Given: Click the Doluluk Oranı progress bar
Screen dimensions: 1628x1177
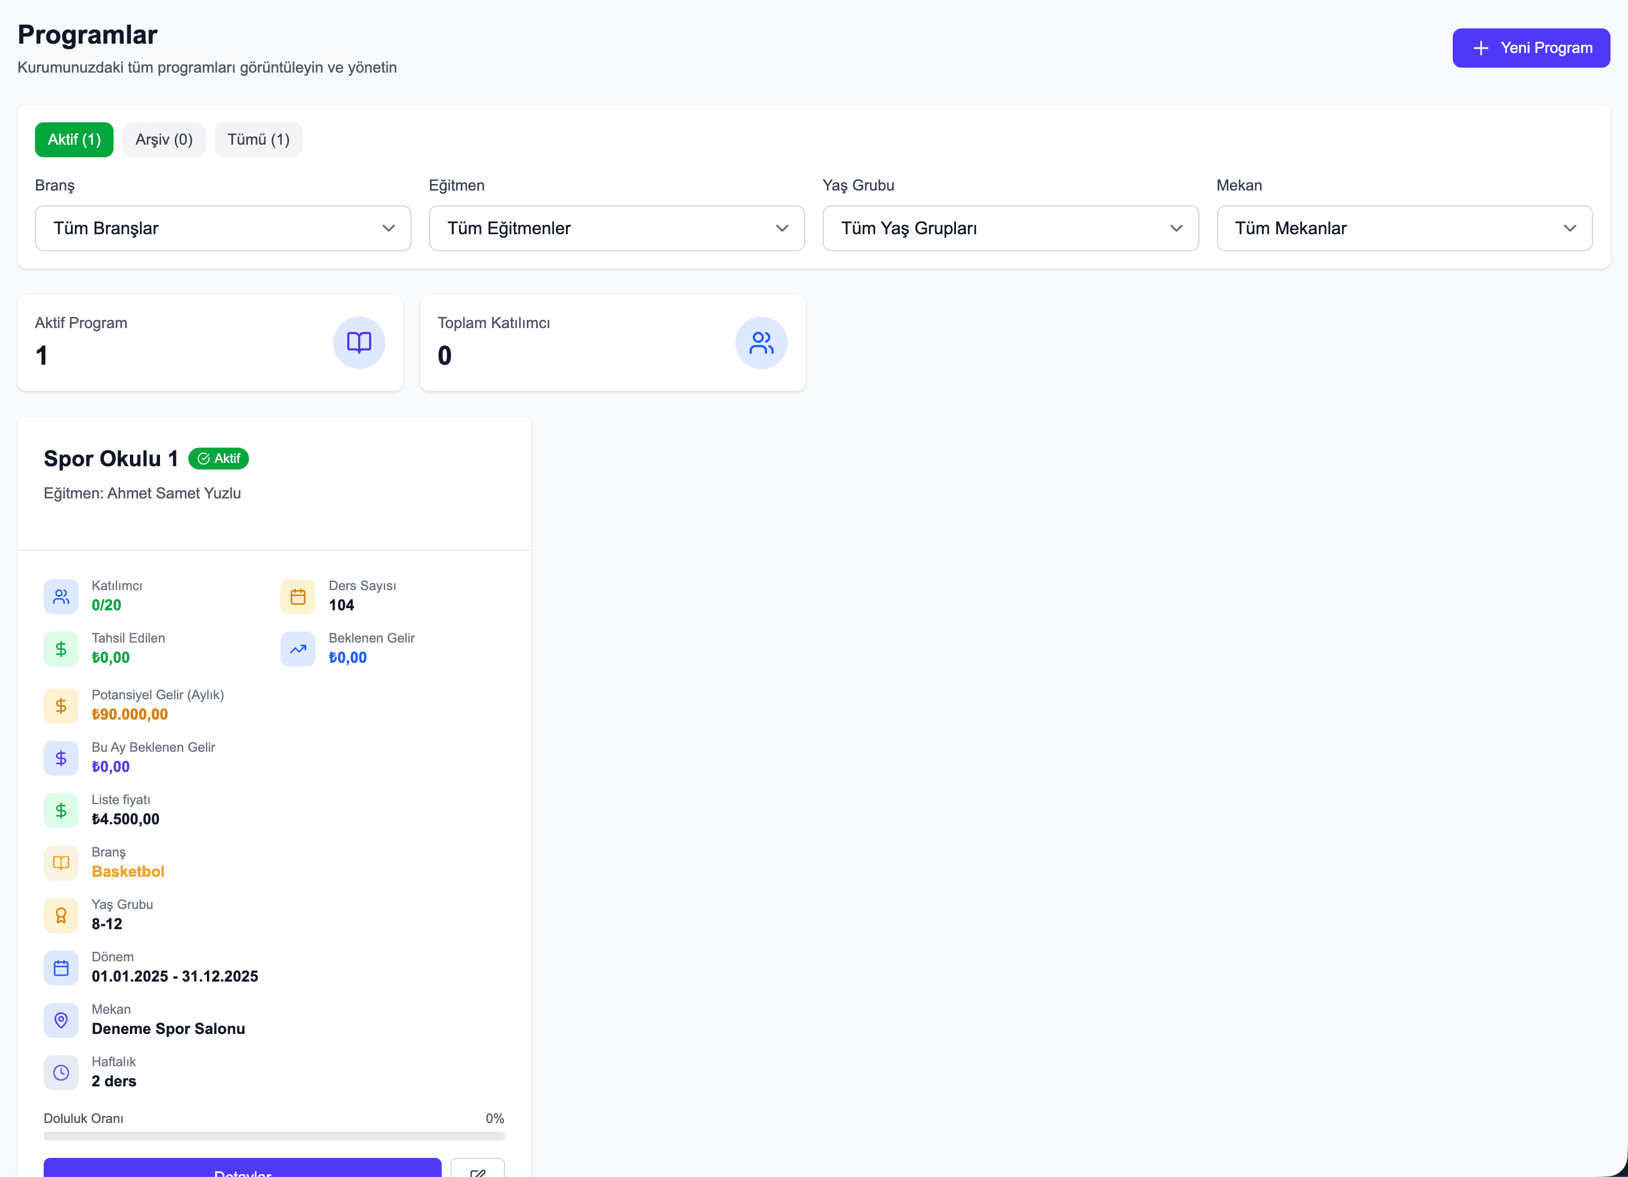Looking at the screenshot, I should [274, 1136].
